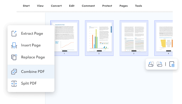The image size is (182, 104).
Task: Select page 1 Executive Summary thumbnail
Action: coord(64,37)
